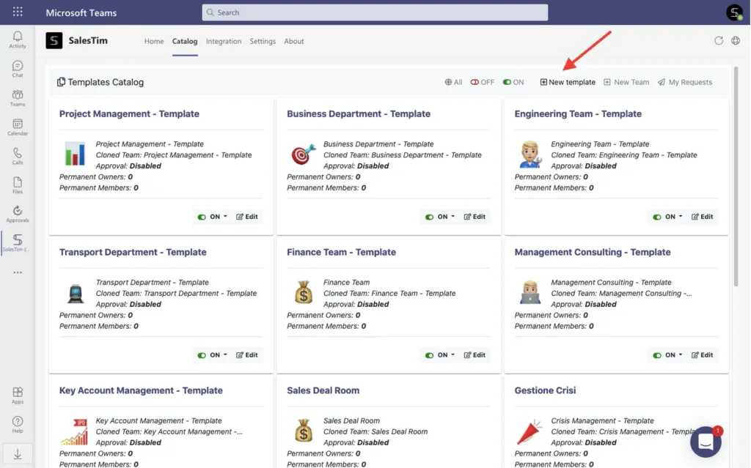
Task: Open the globe website icon
Action: pos(736,41)
